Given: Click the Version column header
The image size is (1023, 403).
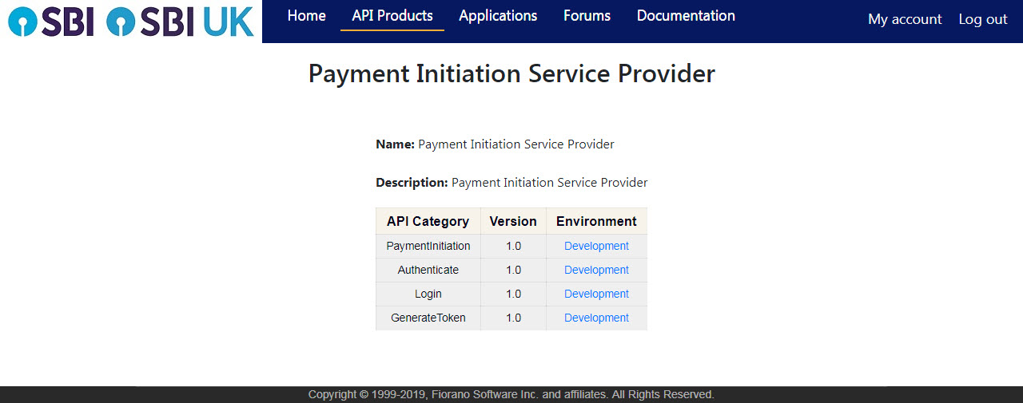Looking at the screenshot, I should point(513,221).
